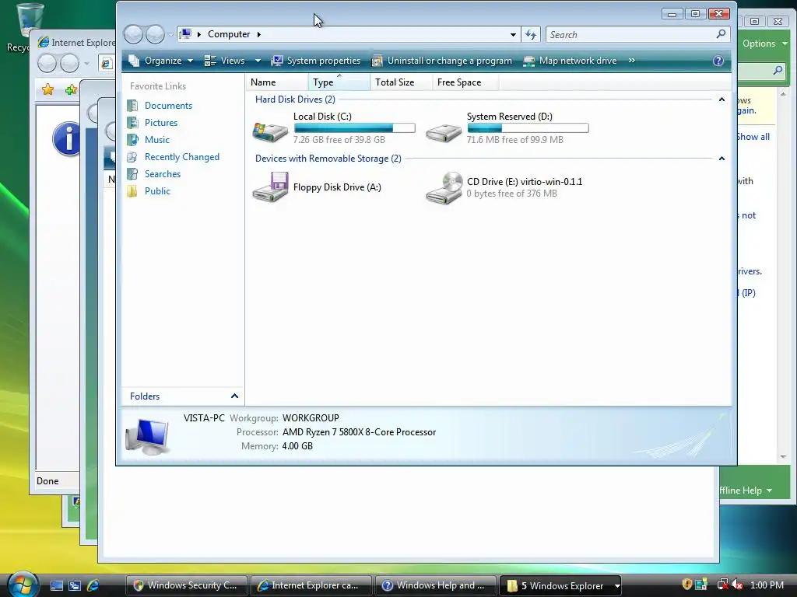797x597 pixels.
Task: Open the Pictures favorite link
Action: point(160,123)
